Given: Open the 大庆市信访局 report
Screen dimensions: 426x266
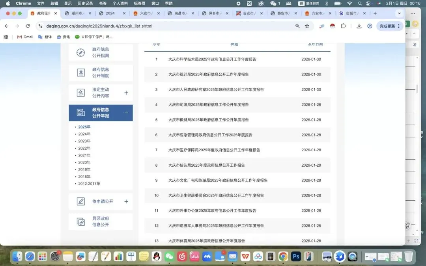Looking at the screenshot, I should tap(206, 165).
